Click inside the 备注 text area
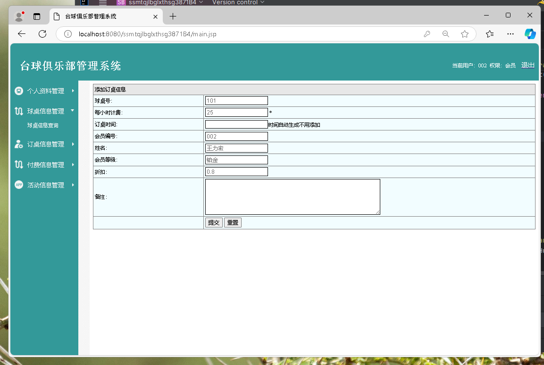Screen dimensions: 544x365 pyautogui.click(x=293, y=197)
